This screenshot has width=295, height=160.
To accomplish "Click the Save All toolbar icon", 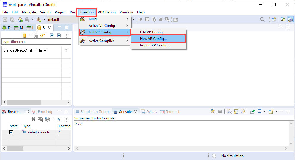I will click(12, 19).
